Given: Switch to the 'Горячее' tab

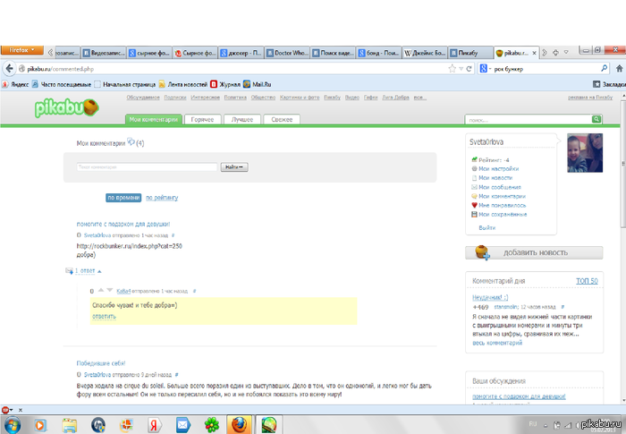Looking at the screenshot, I should (x=202, y=120).
